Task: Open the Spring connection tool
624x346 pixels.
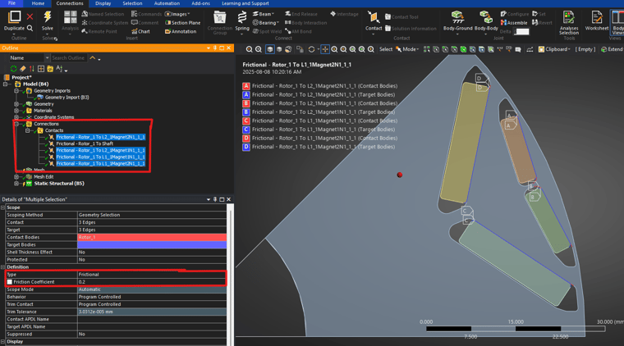Action: pos(242,21)
